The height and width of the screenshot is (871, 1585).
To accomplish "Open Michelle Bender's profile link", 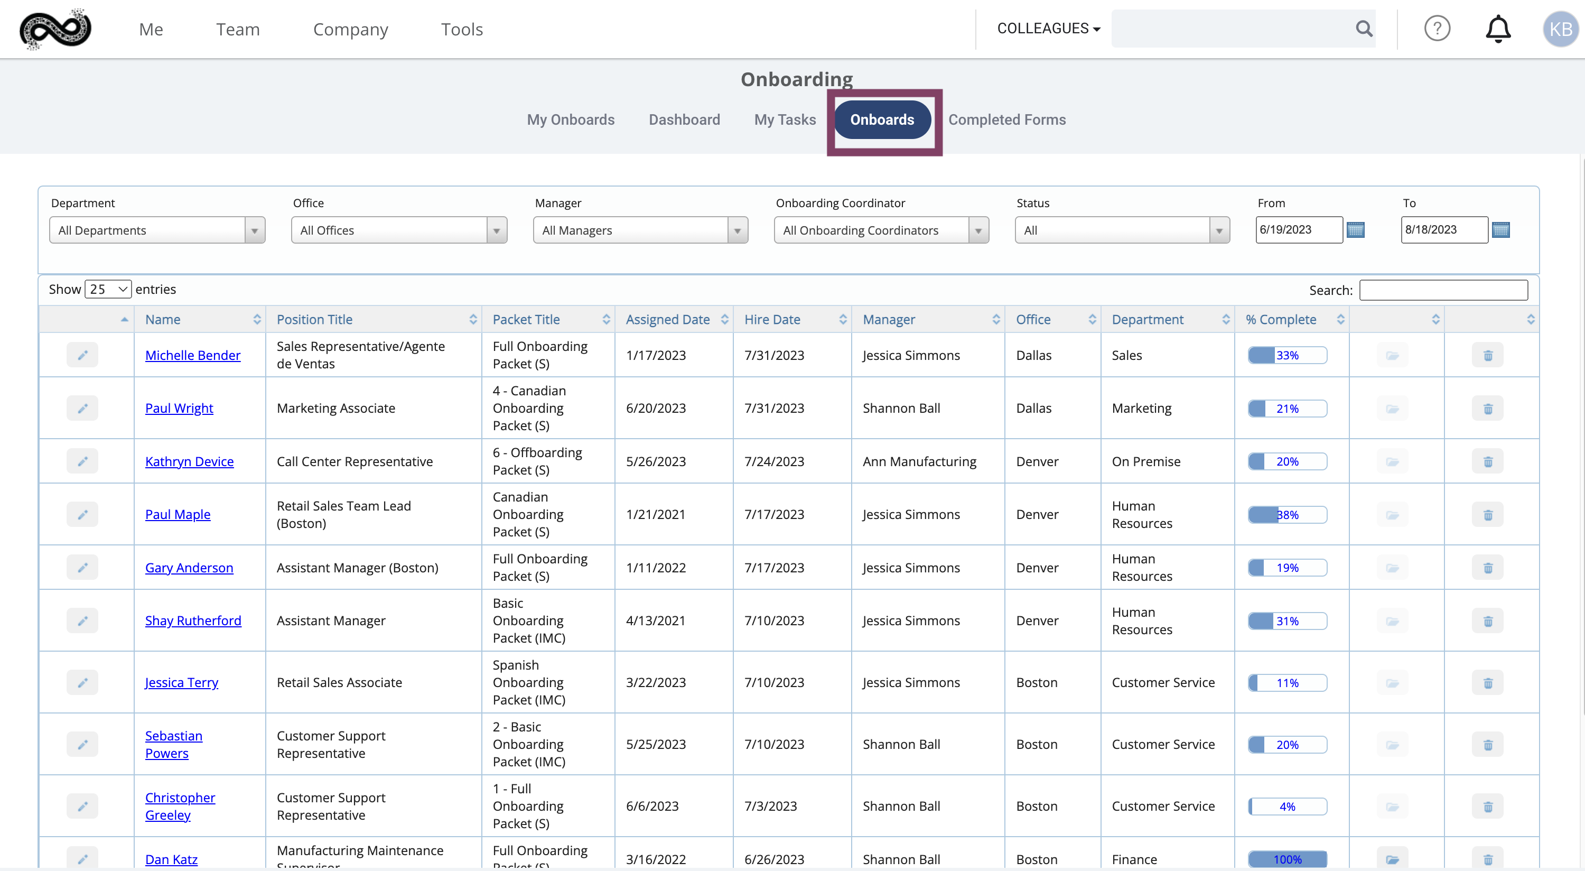I will click(193, 355).
